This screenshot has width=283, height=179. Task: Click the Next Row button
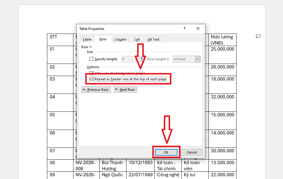[x=125, y=90]
